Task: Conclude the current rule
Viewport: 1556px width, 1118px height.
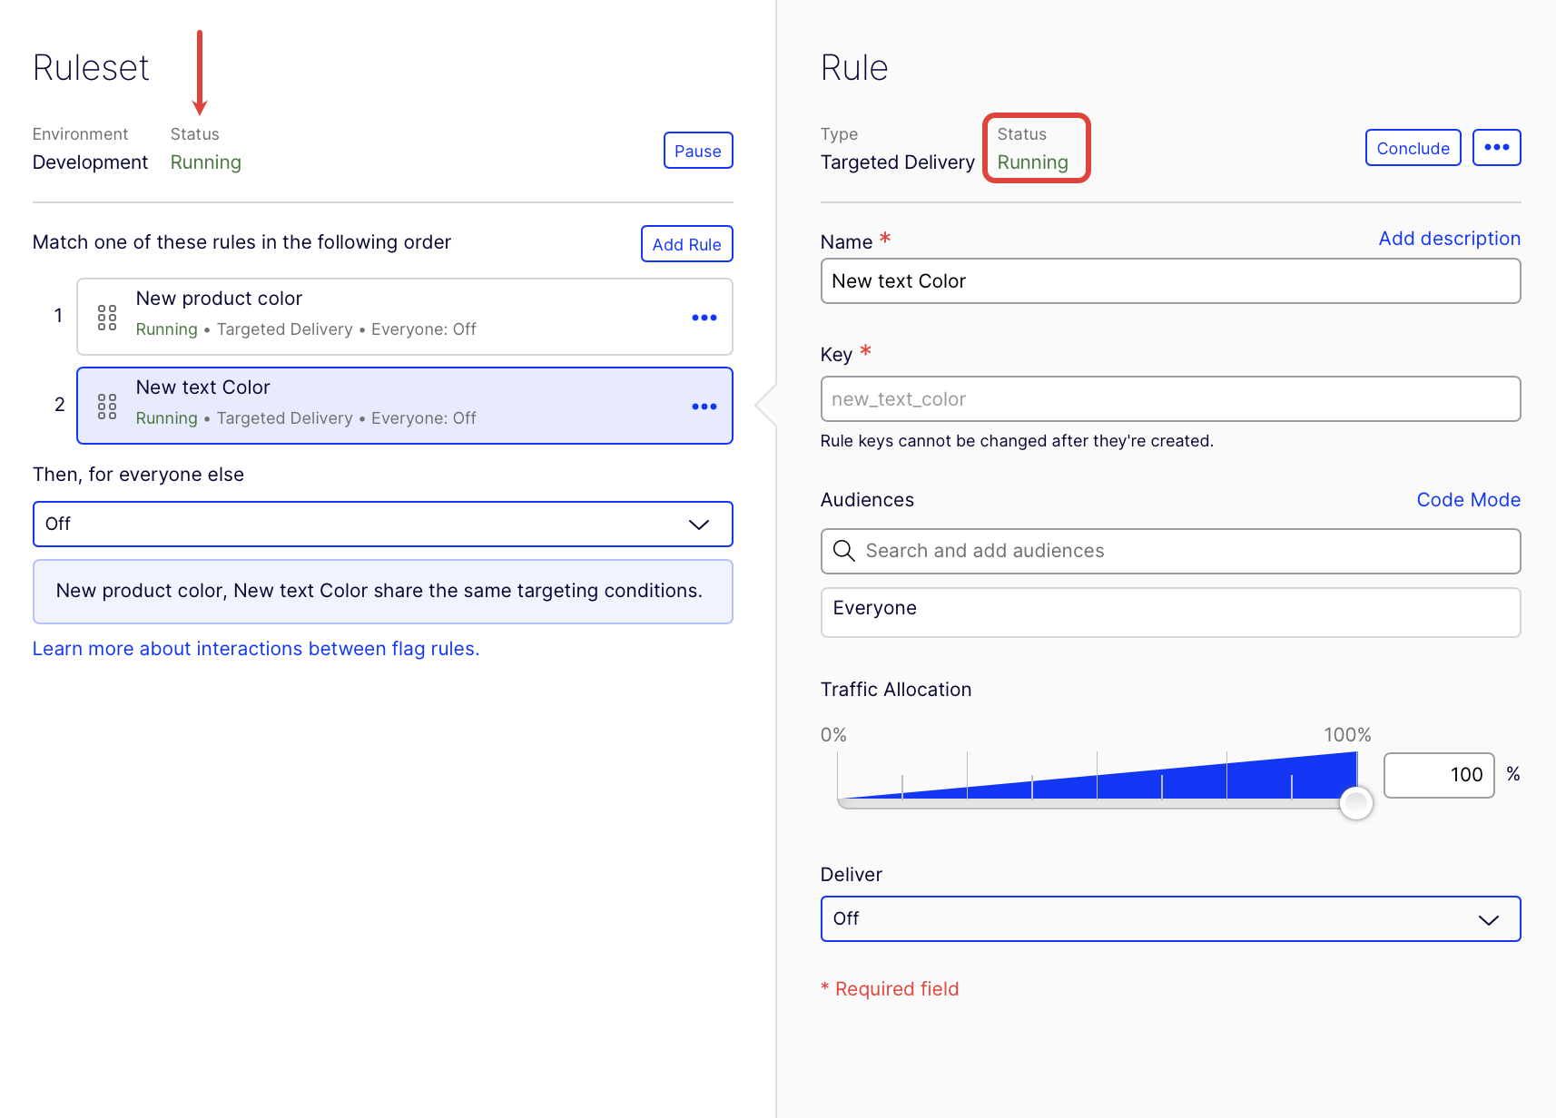Action: (x=1413, y=148)
